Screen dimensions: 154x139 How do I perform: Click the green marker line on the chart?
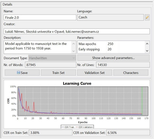(142, 101)
